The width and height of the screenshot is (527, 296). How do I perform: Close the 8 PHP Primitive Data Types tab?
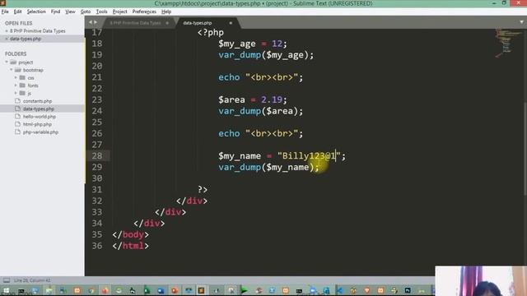(167, 23)
